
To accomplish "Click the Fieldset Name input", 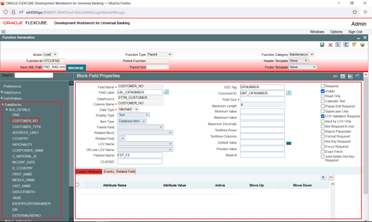I will point(140,155).
